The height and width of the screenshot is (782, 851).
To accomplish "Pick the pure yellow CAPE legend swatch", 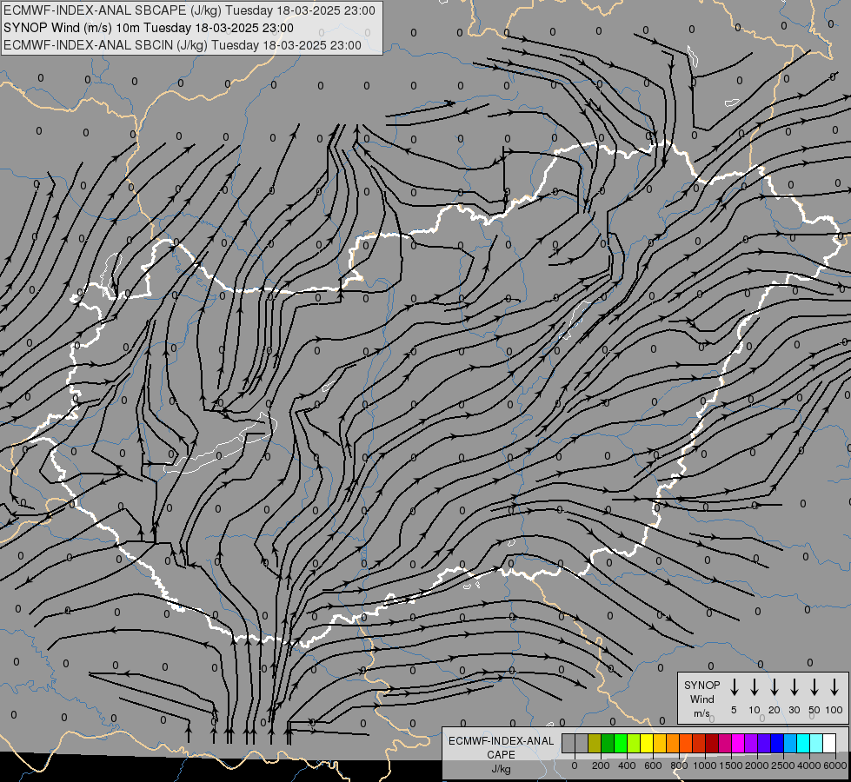I will coord(647,743).
